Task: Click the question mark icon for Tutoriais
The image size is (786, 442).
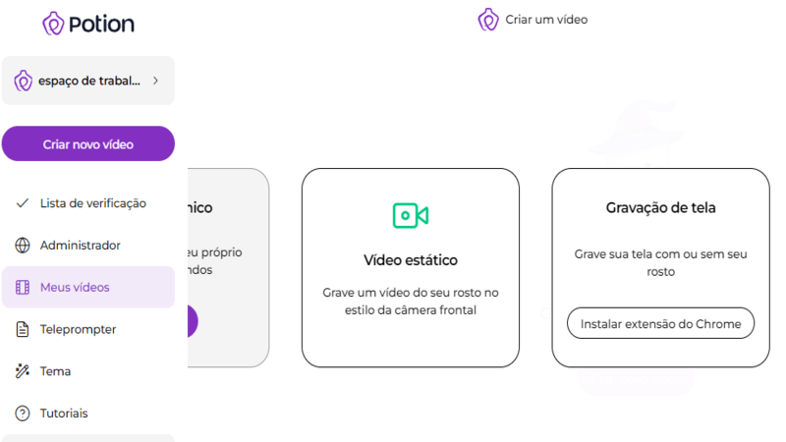Action: (x=23, y=414)
